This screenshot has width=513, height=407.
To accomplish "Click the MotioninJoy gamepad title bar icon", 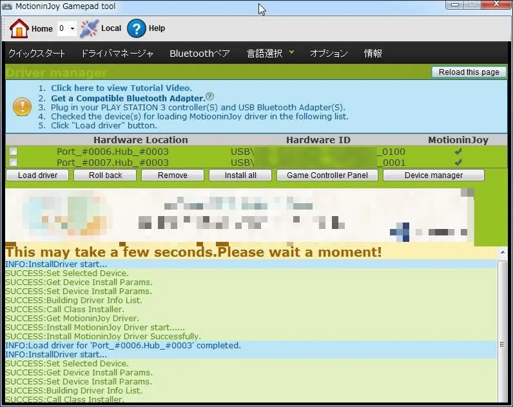I will point(7,6).
